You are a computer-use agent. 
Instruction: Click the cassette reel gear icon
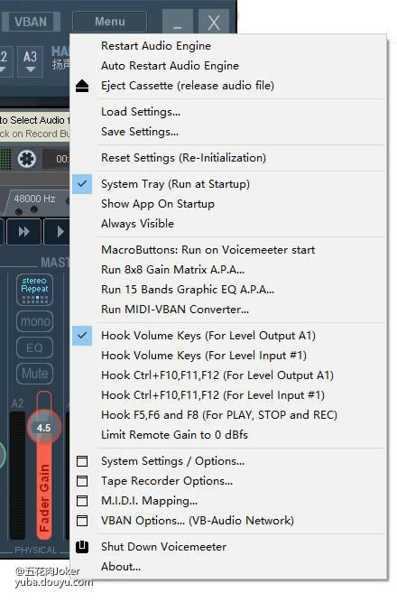pyautogui.click(x=27, y=158)
